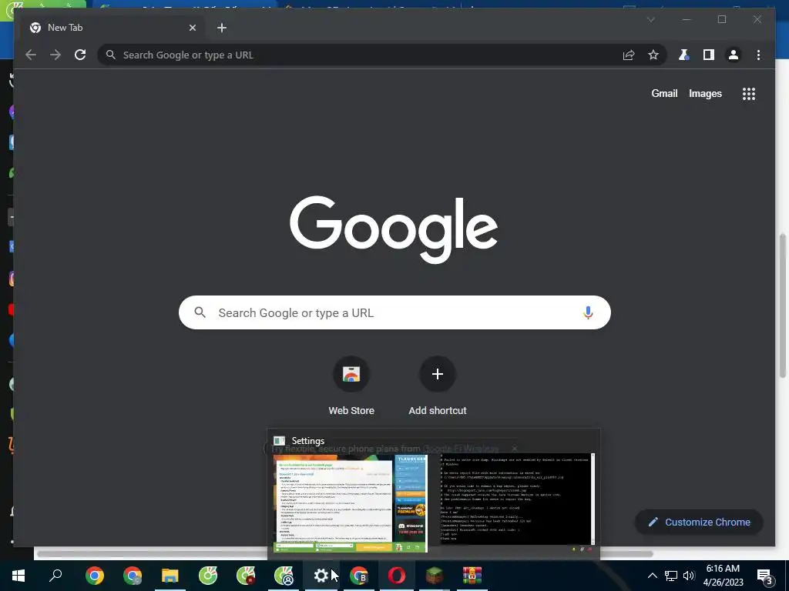This screenshot has height=591, width=789.
Task: Open File Explorer from the taskbar
Action: [x=170, y=576]
